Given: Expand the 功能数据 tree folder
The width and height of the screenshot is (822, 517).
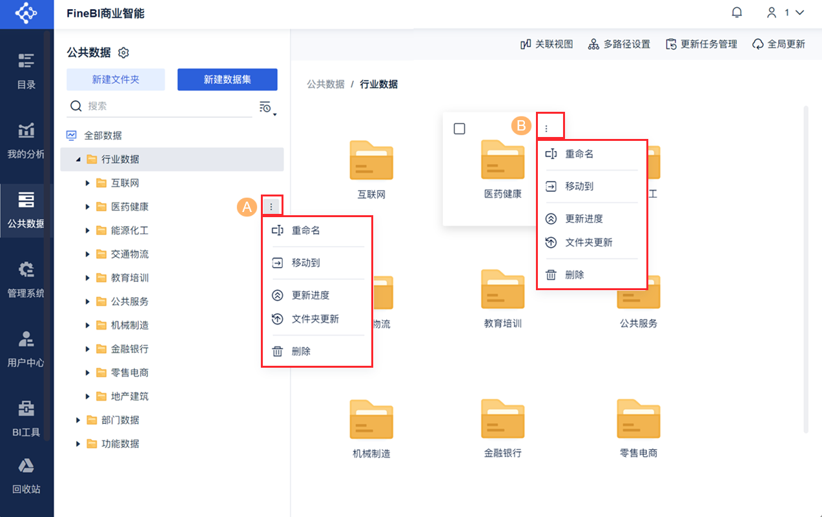Looking at the screenshot, I should 78,444.
